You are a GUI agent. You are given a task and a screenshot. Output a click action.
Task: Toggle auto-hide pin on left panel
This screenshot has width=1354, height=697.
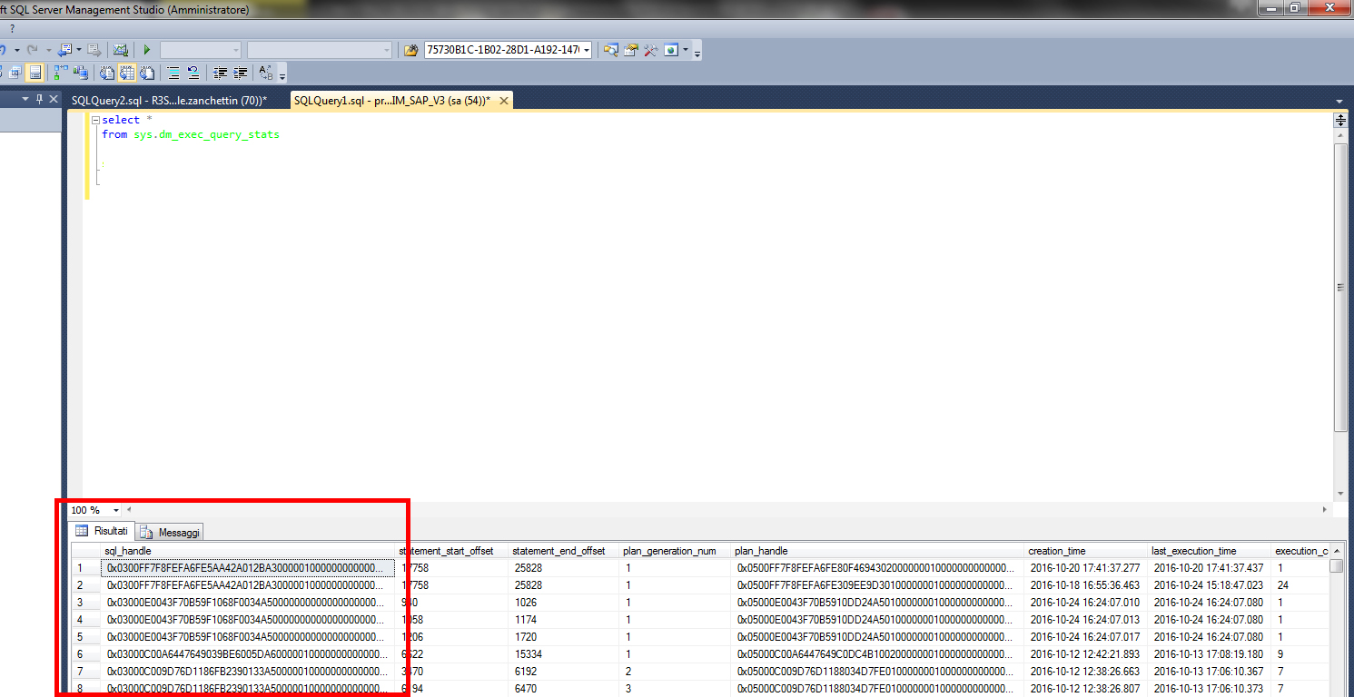[39, 99]
